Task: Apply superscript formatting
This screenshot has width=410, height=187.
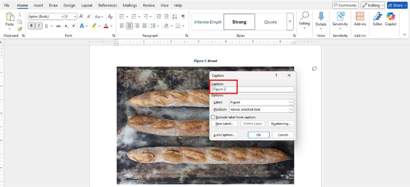Action: (74, 26)
